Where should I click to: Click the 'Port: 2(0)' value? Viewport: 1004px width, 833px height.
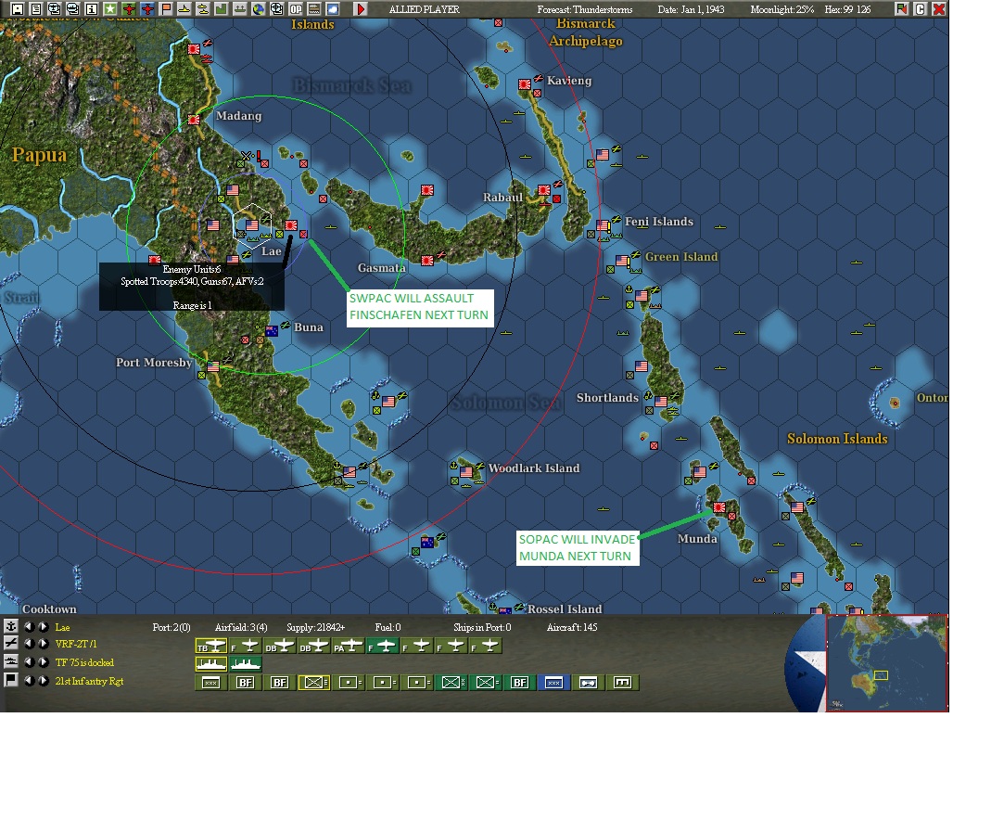point(172,627)
